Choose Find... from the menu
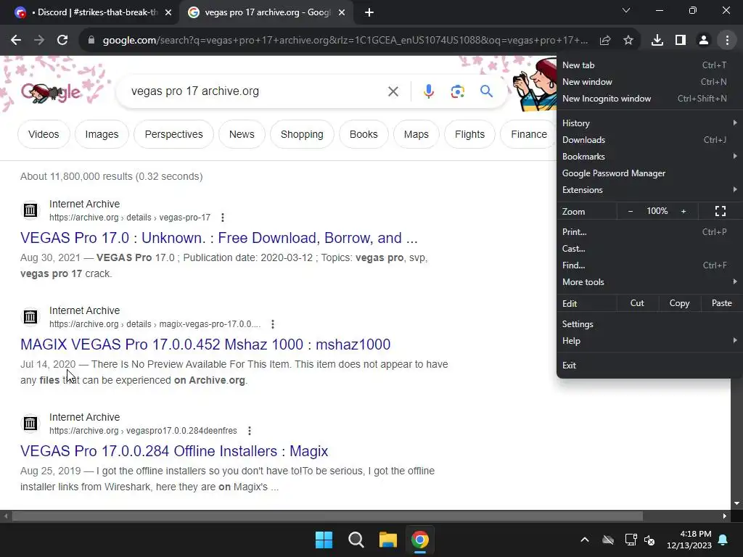 (x=649, y=265)
